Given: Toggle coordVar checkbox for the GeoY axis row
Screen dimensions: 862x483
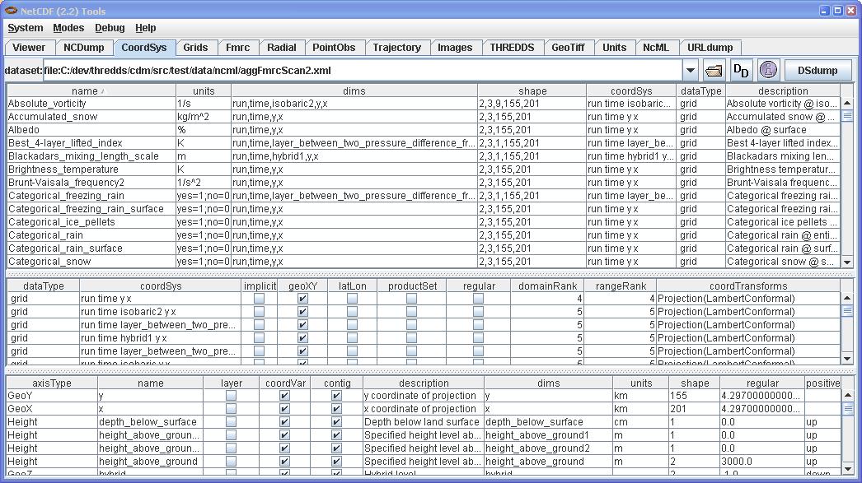Looking at the screenshot, I should point(284,396).
